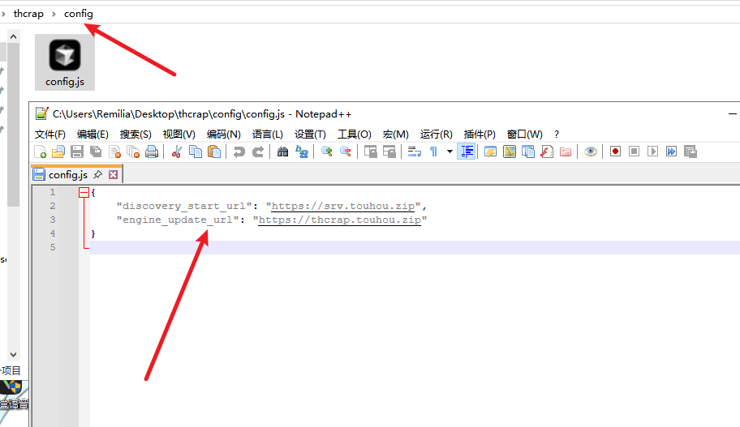
Task: Click the config folder in the breadcrumb
Action: pos(79,14)
